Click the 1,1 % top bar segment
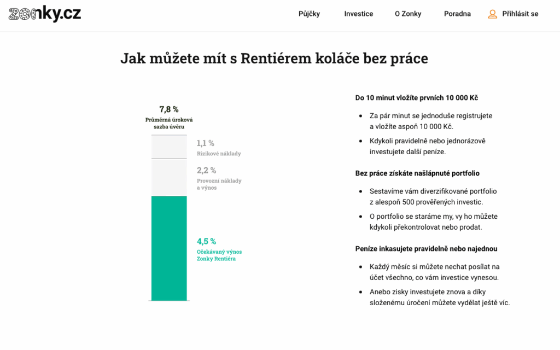The width and height of the screenshot is (560, 350). 169,147
